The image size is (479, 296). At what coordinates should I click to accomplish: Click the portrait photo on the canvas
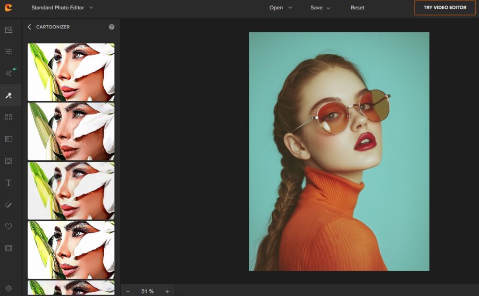click(x=339, y=152)
